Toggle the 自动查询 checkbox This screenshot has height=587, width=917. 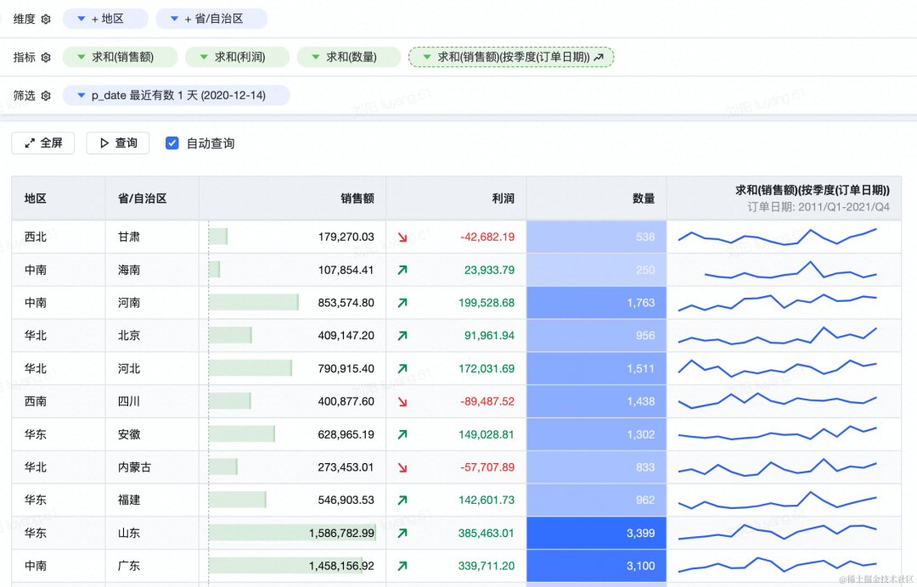click(172, 143)
